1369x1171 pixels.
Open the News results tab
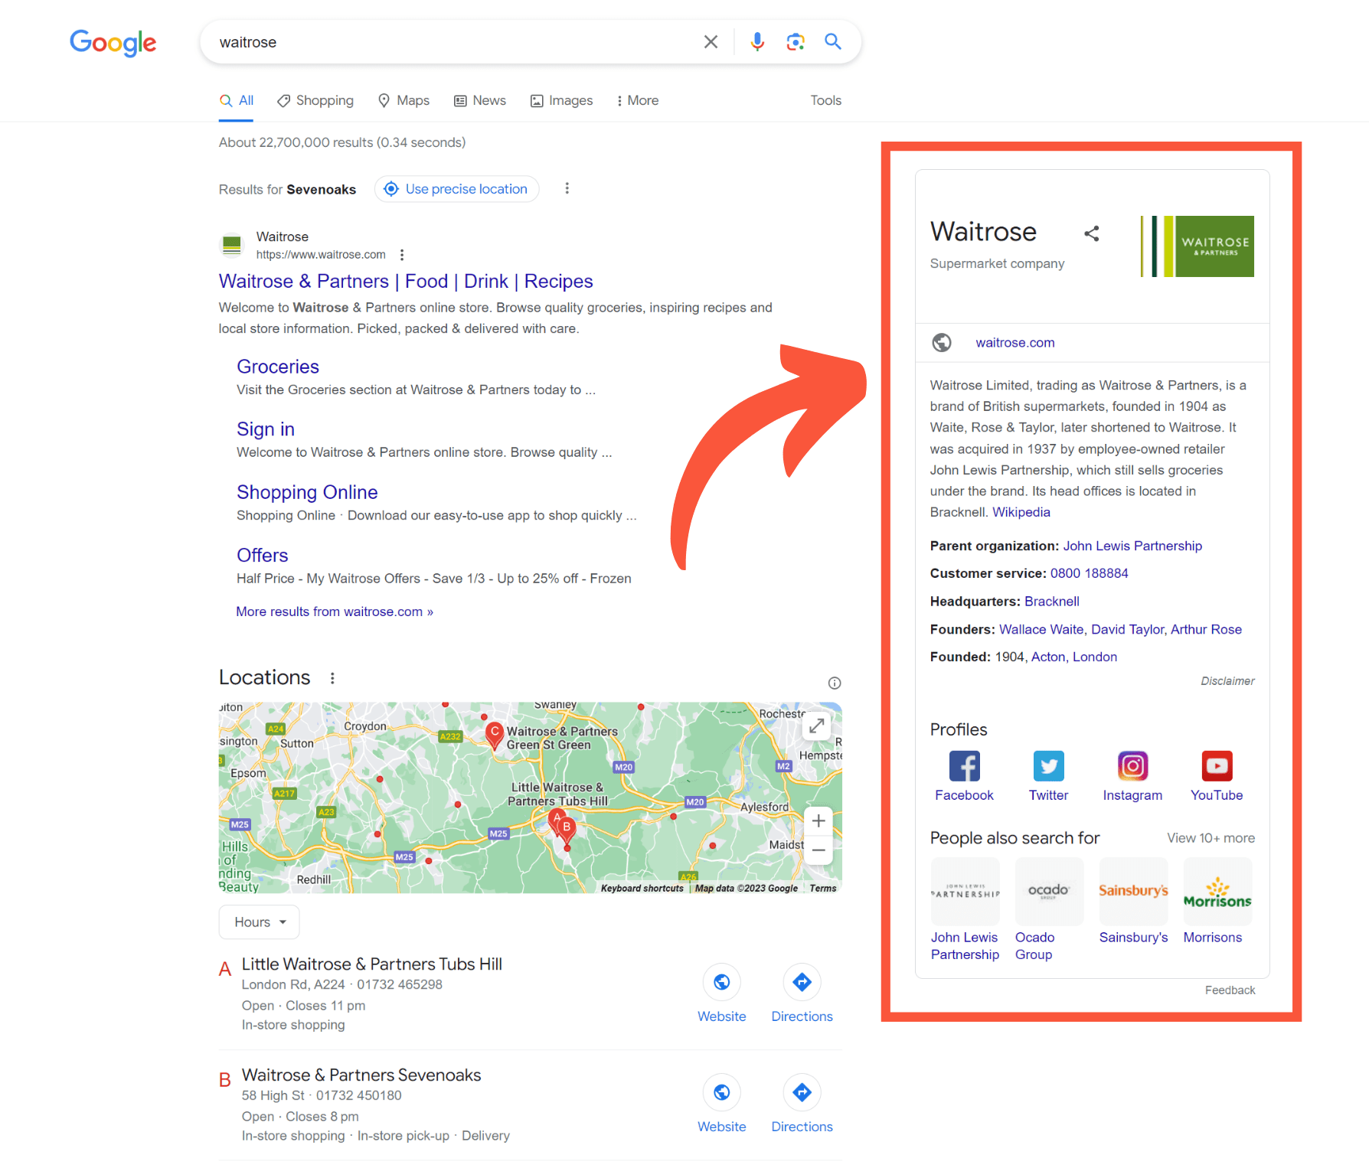pos(479,100)
